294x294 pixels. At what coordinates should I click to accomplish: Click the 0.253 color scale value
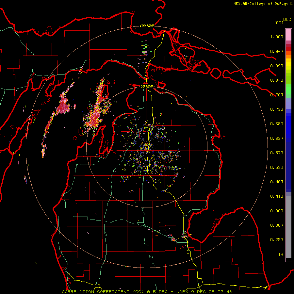(x=277, y=240)
